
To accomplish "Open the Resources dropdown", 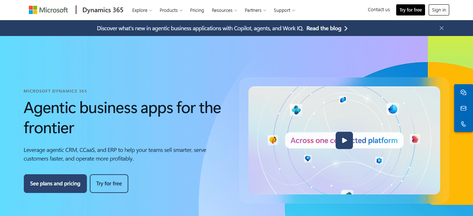I will coord(224,10).
